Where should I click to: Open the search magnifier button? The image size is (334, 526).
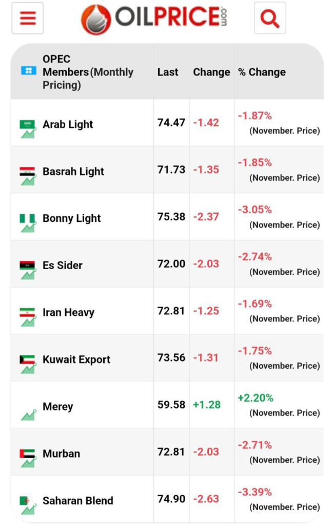coord(270,18)
